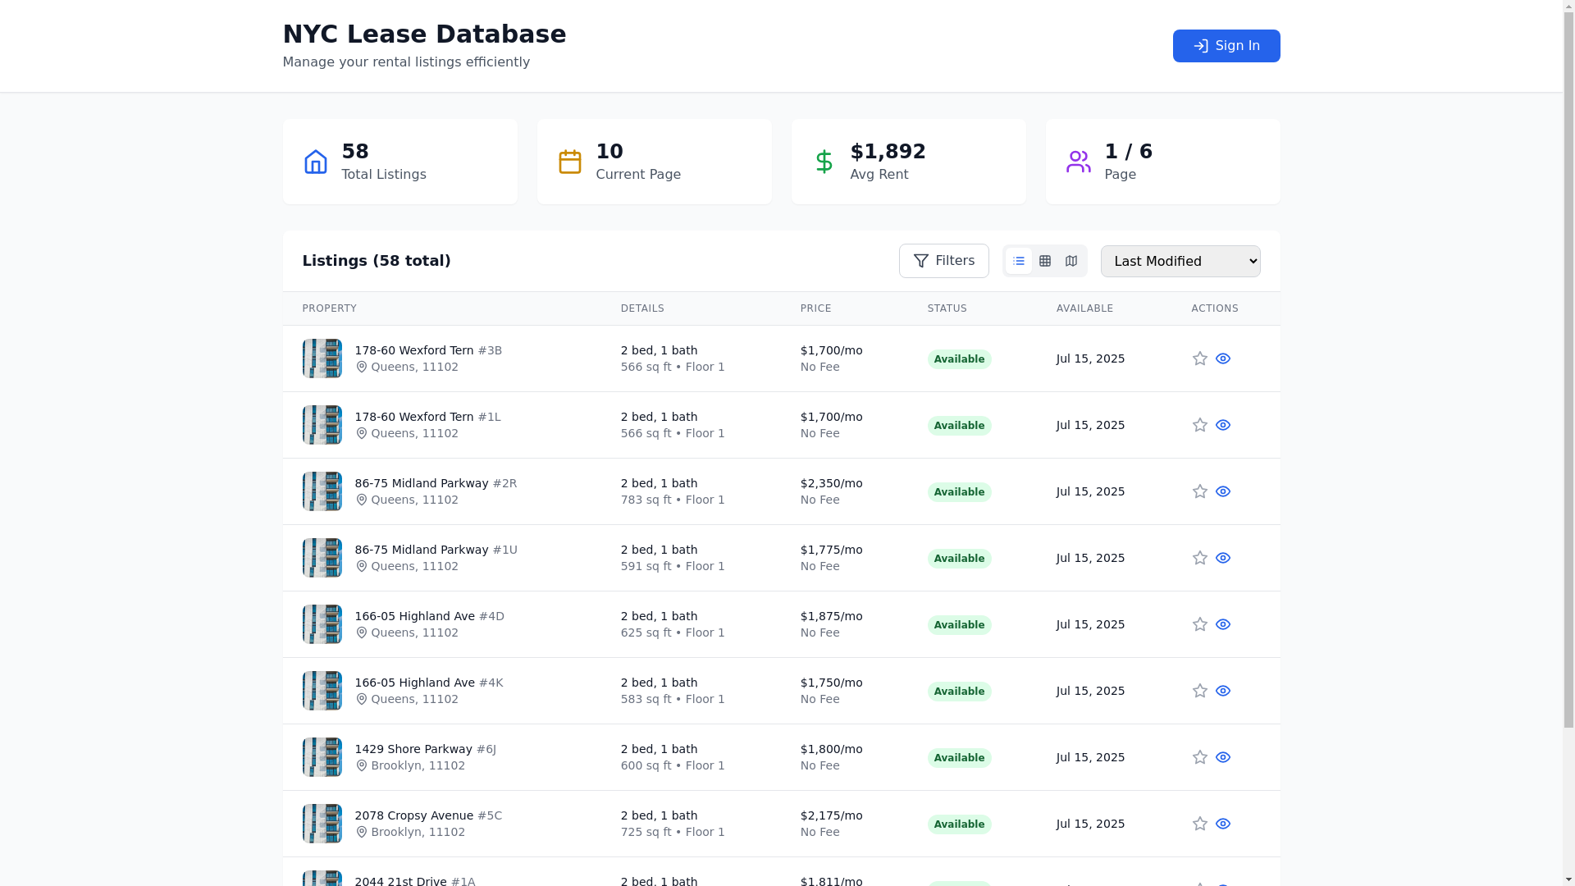Click the Current Page calendar icon
Image resolution: width=1575 pixels, height=886 pixels.
pos(570,162)
